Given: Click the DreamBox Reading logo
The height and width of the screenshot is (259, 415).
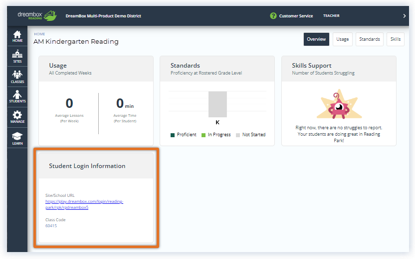Looking at the screenshot, I should [37, 15].
